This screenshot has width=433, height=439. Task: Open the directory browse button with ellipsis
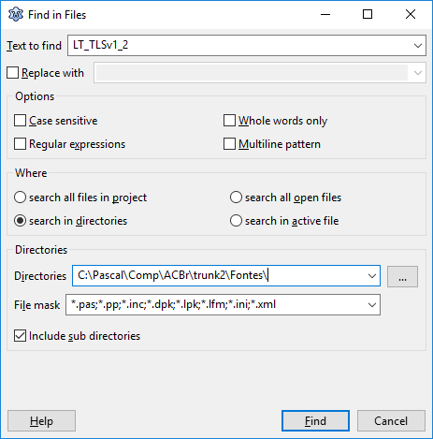click(x=402, y=276)
